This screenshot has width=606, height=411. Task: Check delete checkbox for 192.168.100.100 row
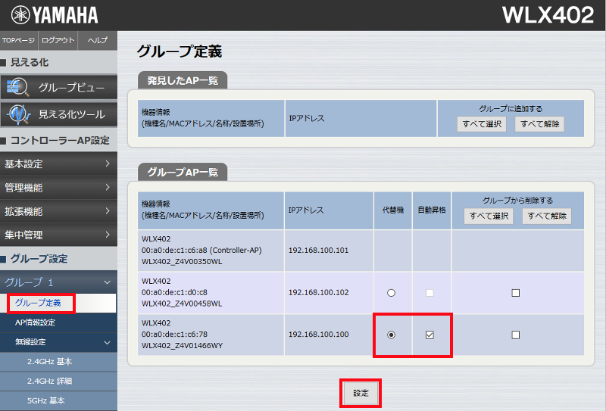(x=515, y=335)
